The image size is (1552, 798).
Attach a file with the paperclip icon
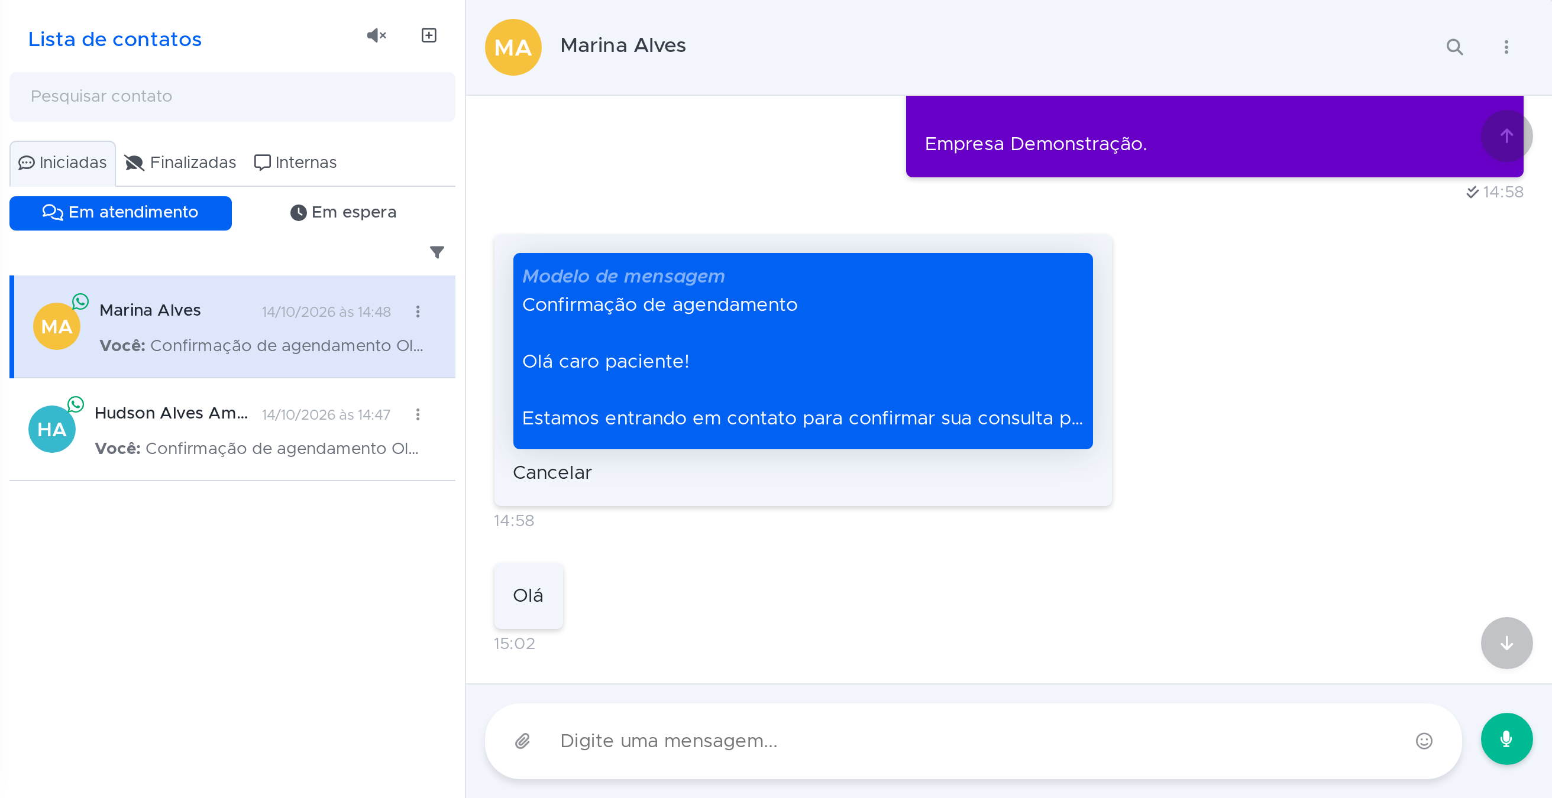(x=522, y=741)
